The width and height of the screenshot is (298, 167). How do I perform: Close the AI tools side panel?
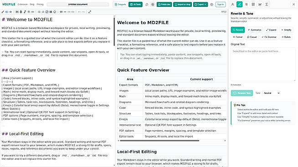(293, 5)
